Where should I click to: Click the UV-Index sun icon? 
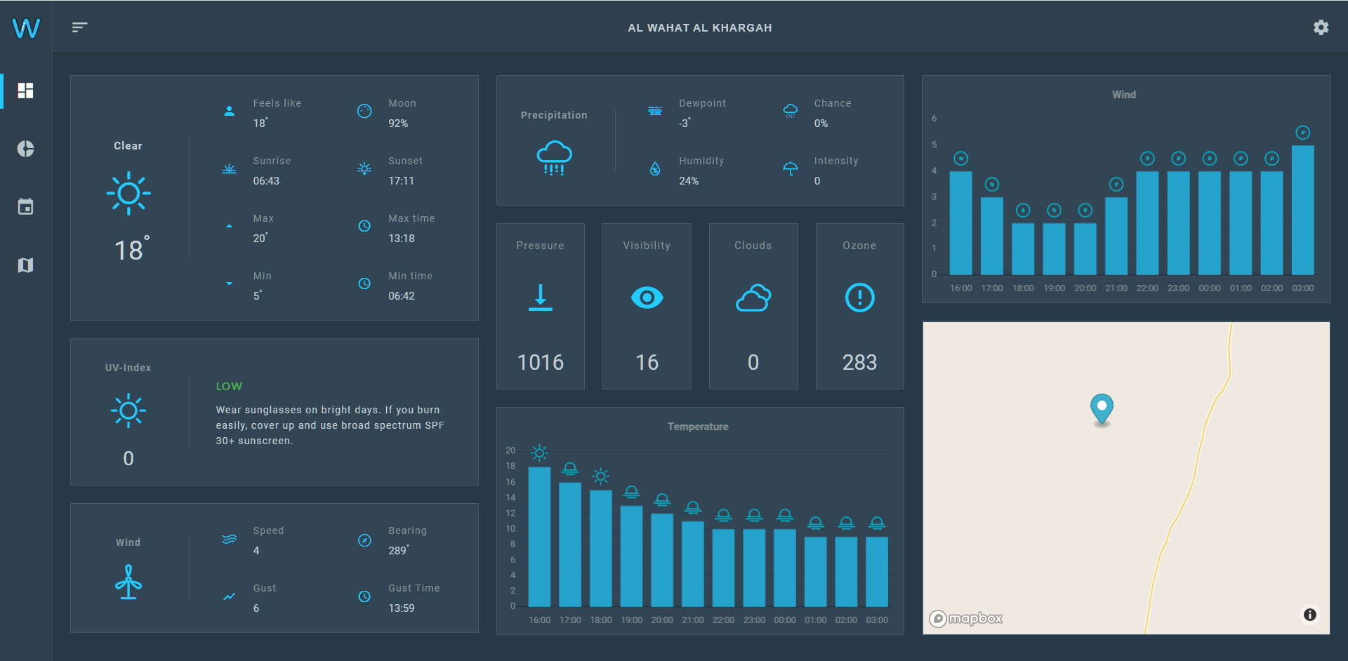[128, 411]
